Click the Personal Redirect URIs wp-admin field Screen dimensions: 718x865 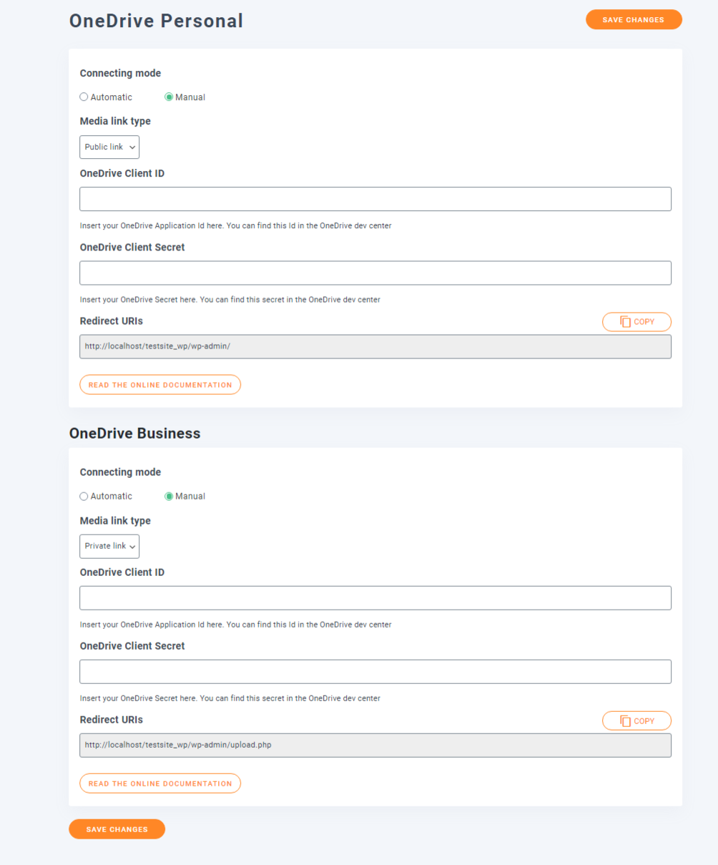coord(375,346)
